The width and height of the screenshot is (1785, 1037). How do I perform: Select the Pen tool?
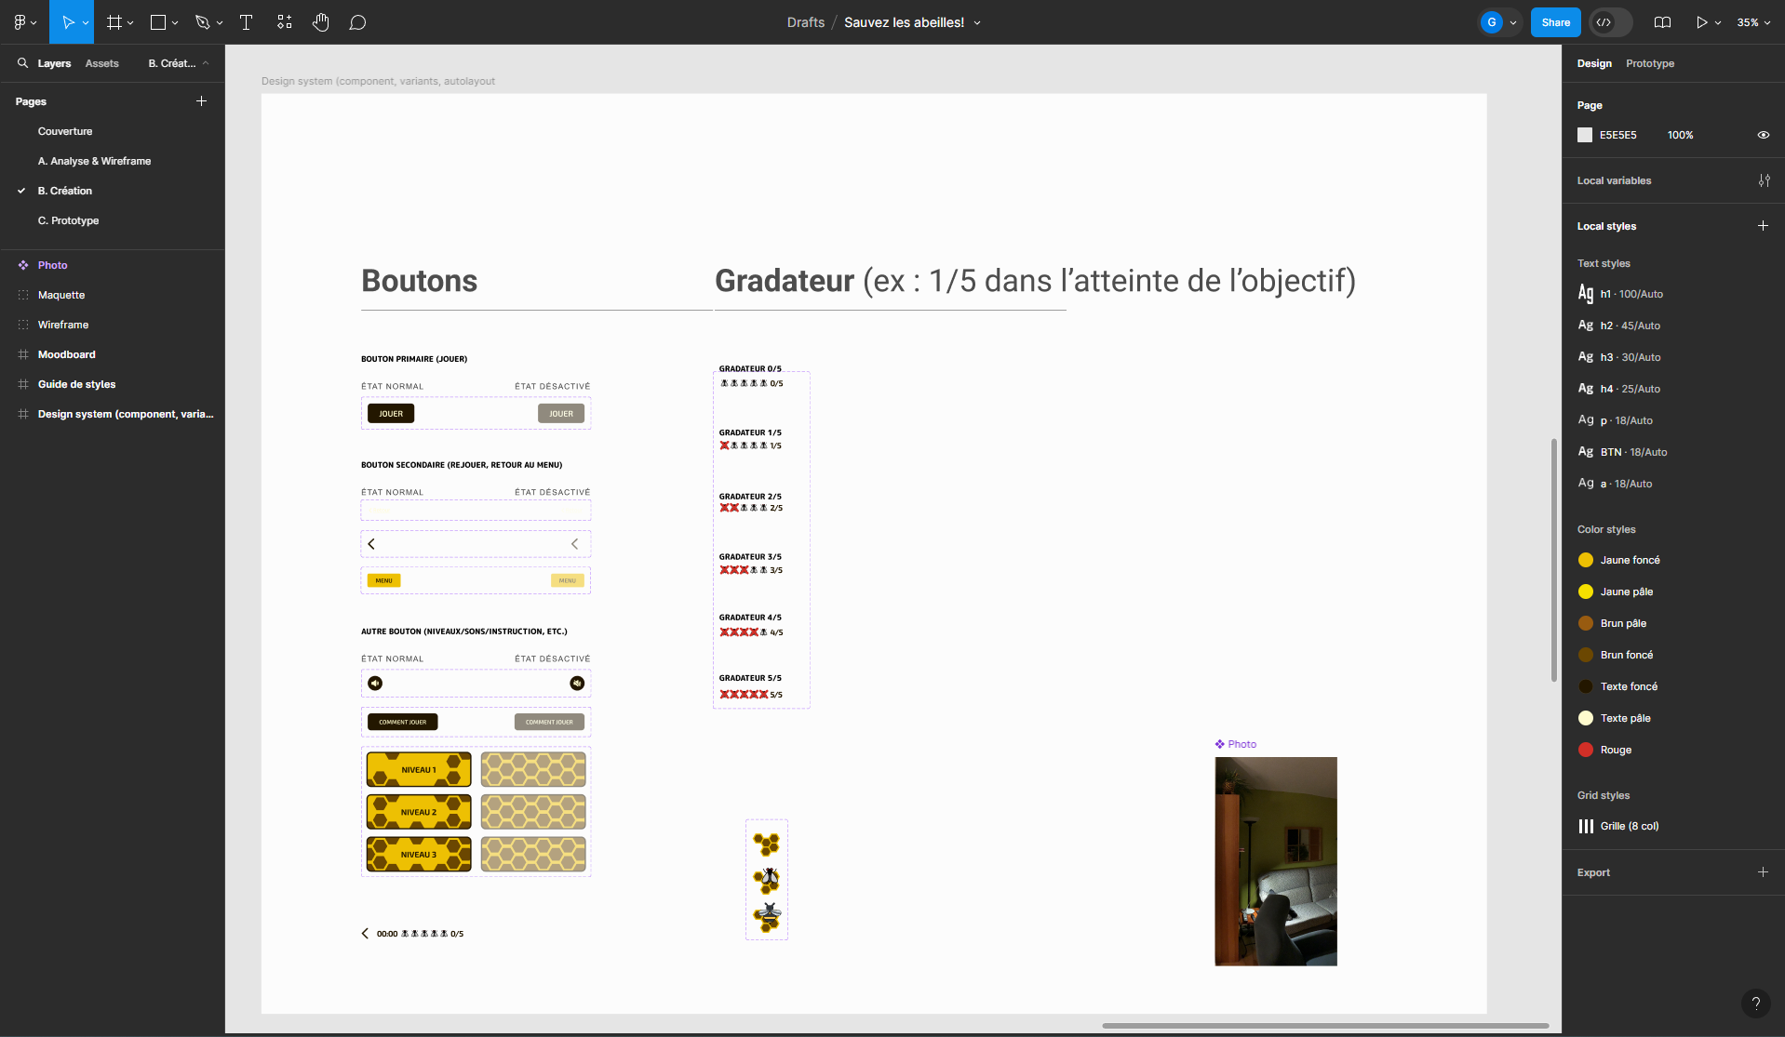(203, 22)
